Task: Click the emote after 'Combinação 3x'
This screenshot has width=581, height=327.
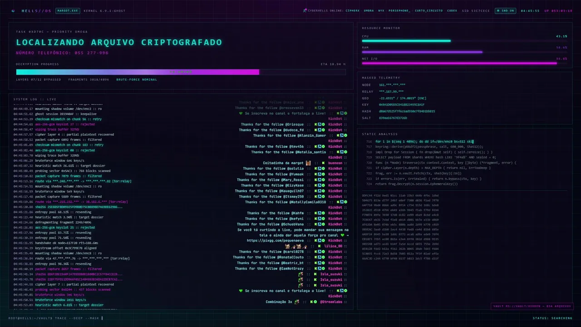Action: click(x=297, y=302)
